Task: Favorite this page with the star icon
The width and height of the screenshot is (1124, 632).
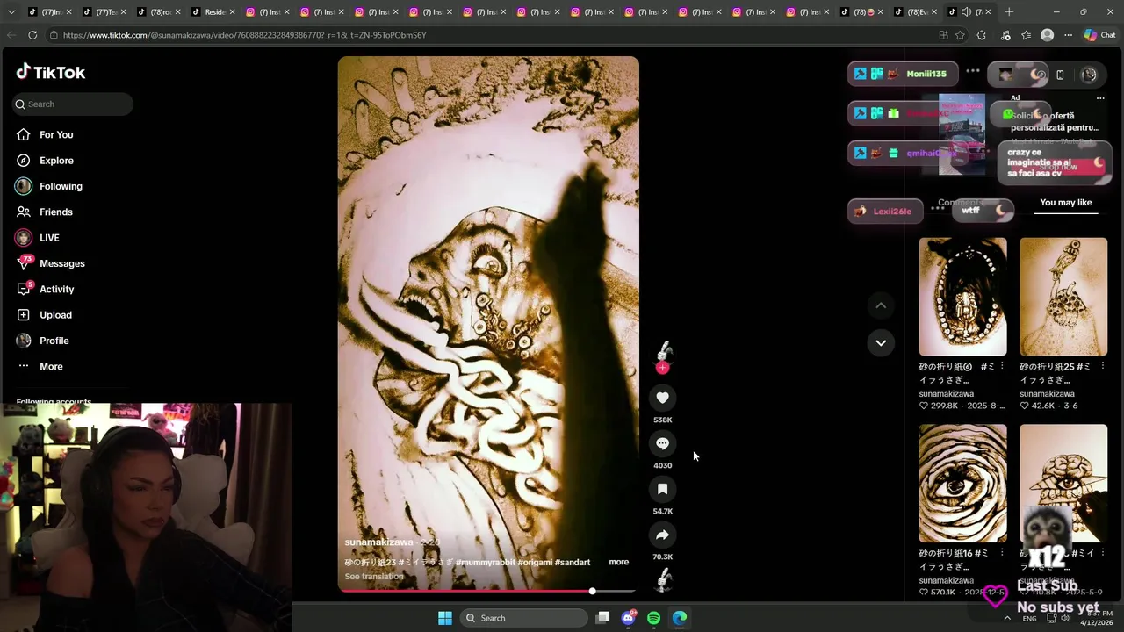Action: 960,35
